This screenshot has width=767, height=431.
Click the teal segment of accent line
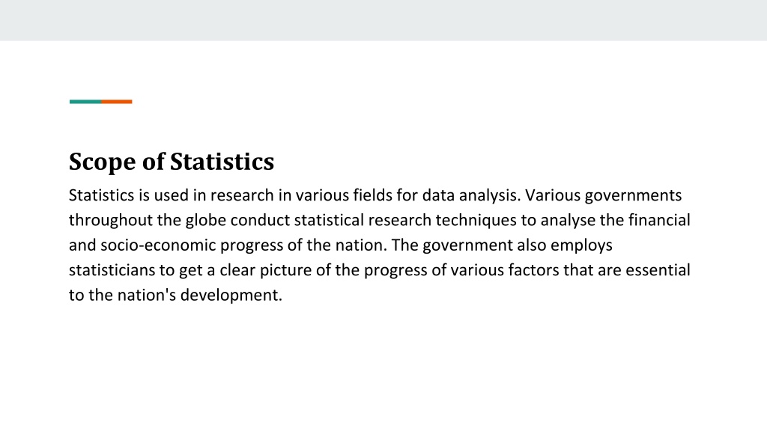point(85,102)
